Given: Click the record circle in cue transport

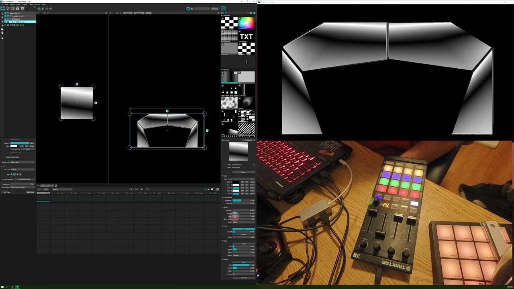Looking at the screenshot, I should click(147, 189).
